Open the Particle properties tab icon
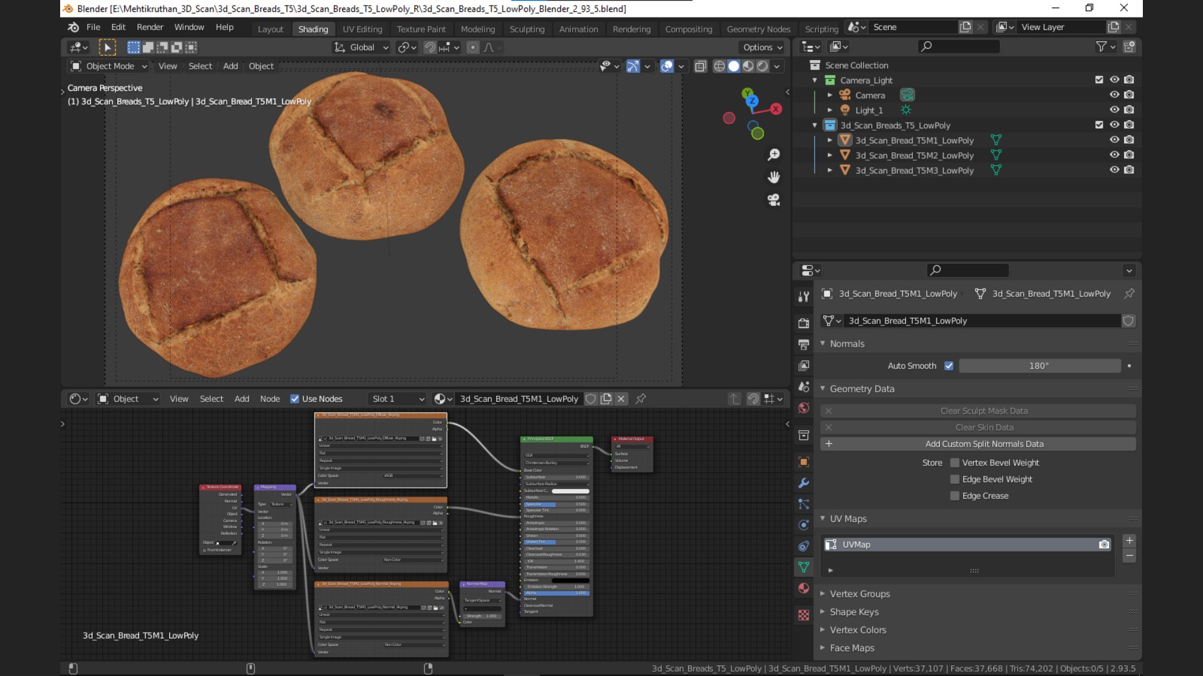1203x676 pixels. point(804,504)
